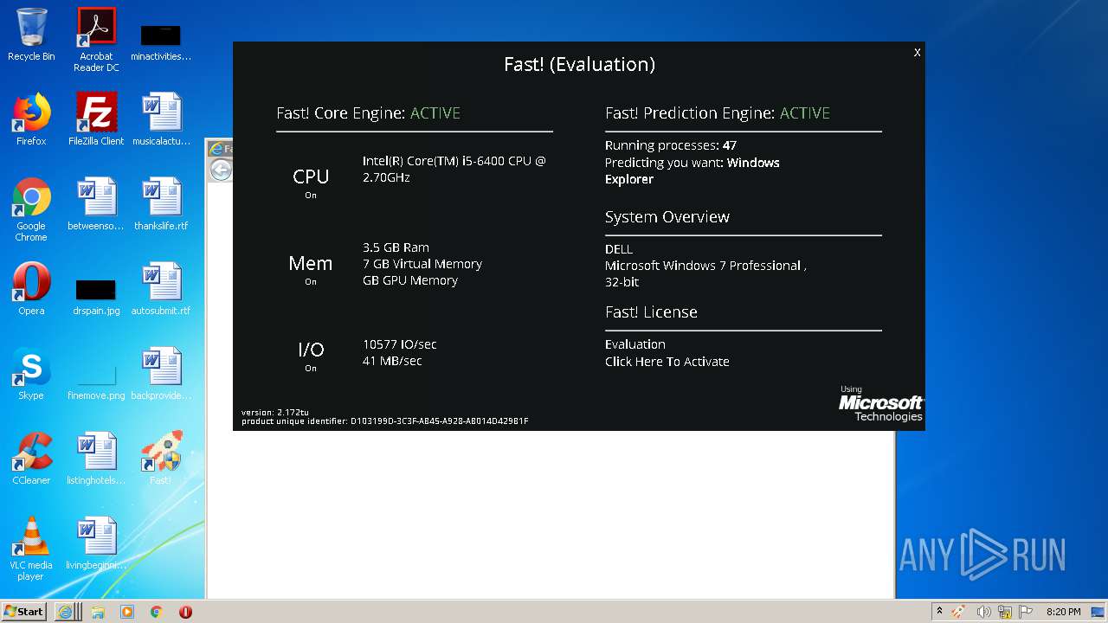Screen dimensions: 1108x623
Task: Open thankslife.rtf document
Action: (x=161, y=204)
